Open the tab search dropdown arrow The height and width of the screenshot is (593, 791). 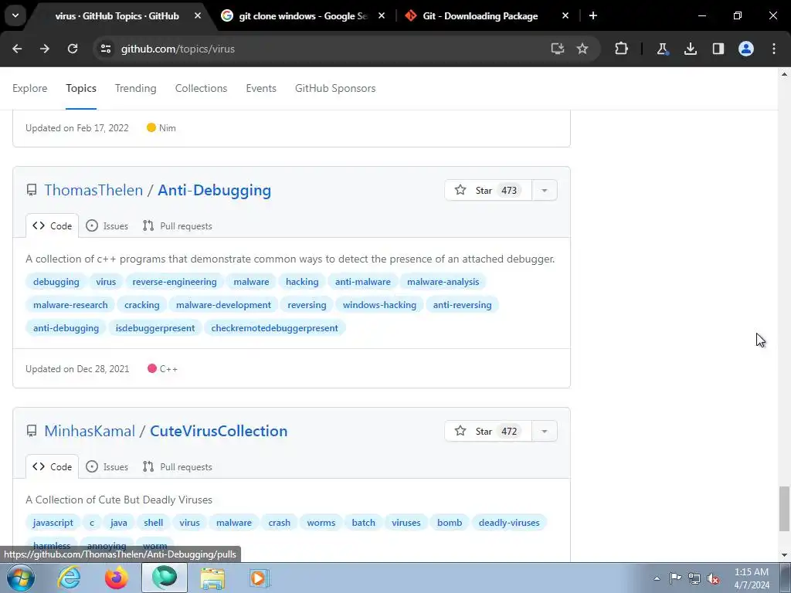(15, 15)
